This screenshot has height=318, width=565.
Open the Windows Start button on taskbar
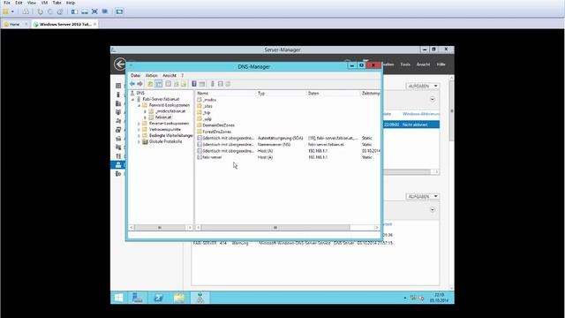118,298
